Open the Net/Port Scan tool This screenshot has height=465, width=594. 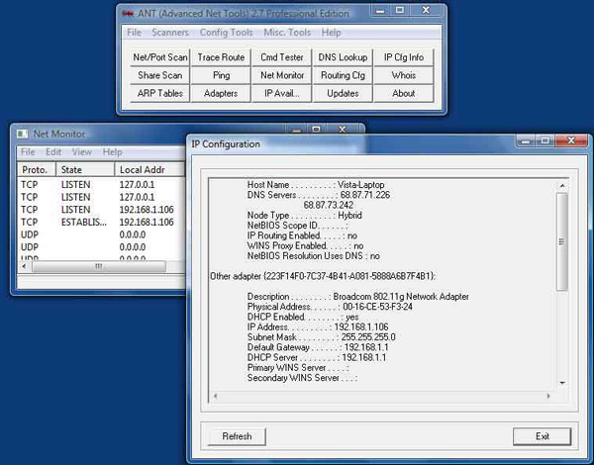(x=159, y=57)
